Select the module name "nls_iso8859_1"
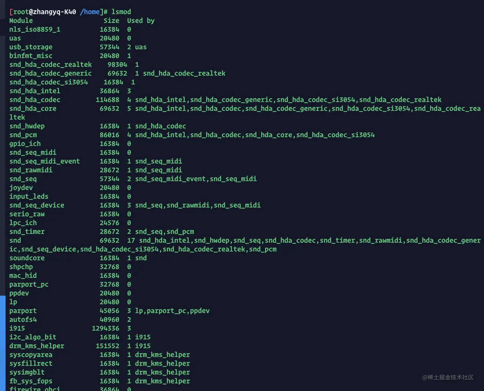 [x=35, y=29]
